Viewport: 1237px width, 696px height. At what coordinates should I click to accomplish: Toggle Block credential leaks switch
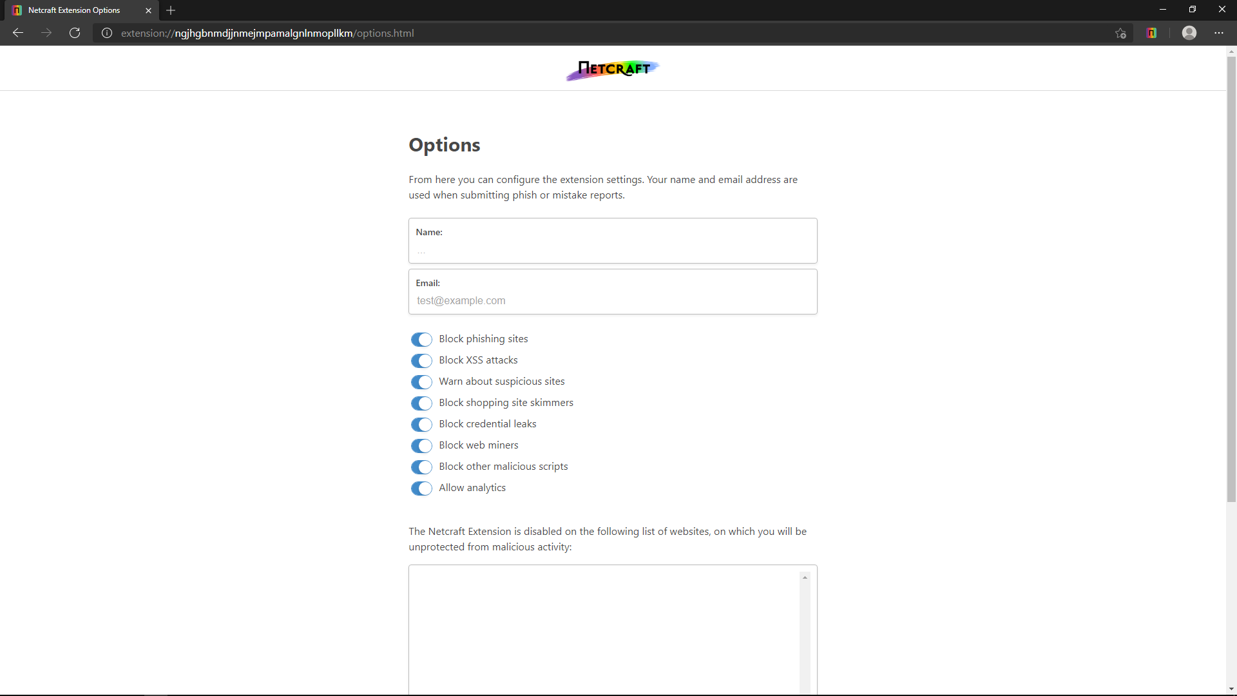tap(421, 425)
